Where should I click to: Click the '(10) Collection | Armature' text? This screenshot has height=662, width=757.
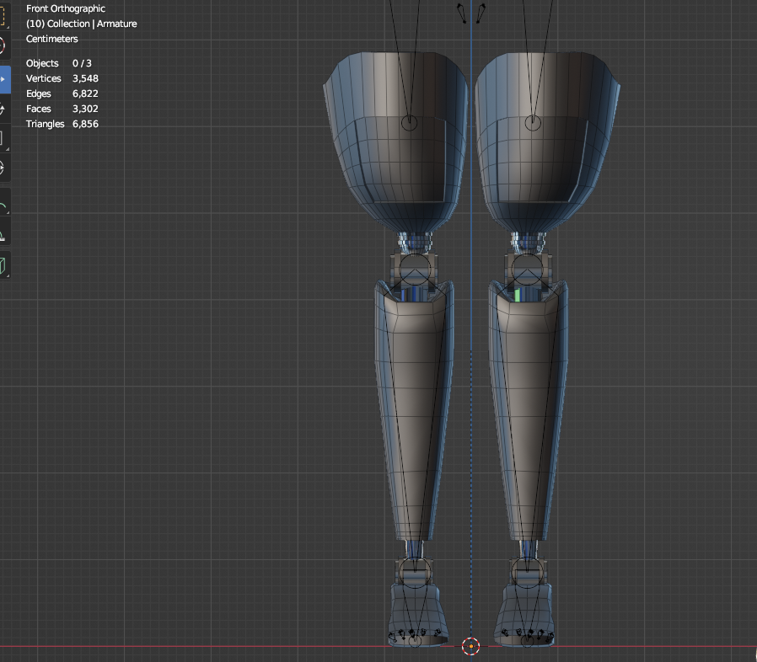click(x=82, y=24)
